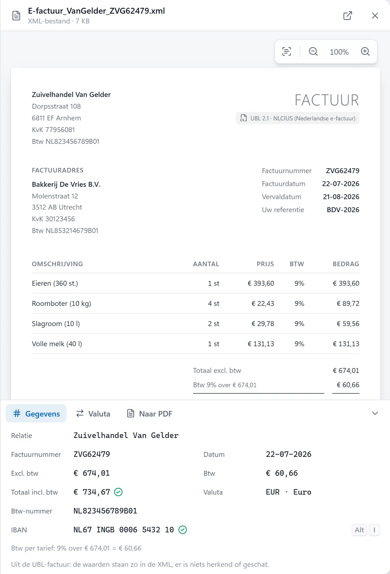Open the Valuta tab
This screenshot has width=390, height=574.
93,414
